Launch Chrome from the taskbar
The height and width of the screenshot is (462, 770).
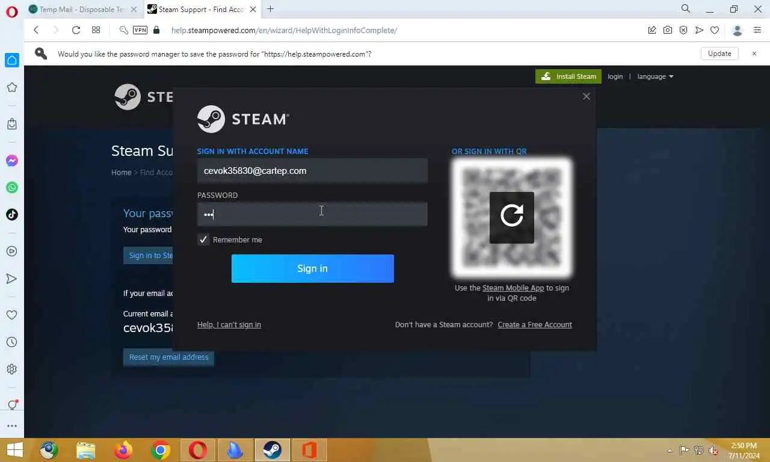[161, 450]
